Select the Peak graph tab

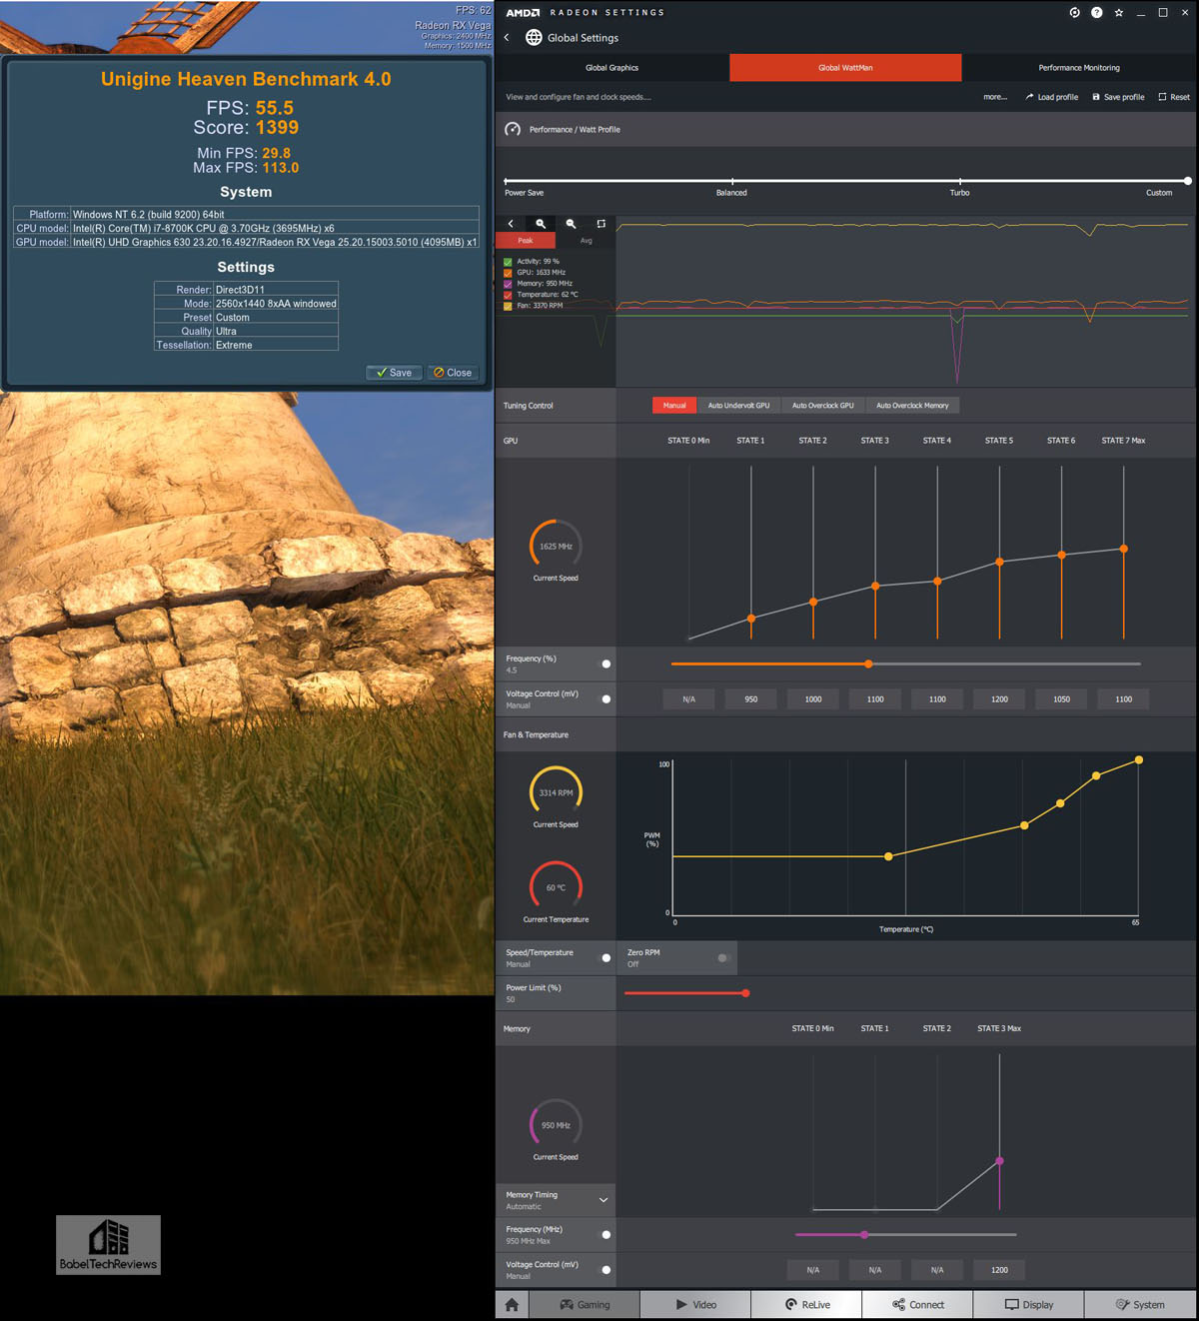coord(526,241)
